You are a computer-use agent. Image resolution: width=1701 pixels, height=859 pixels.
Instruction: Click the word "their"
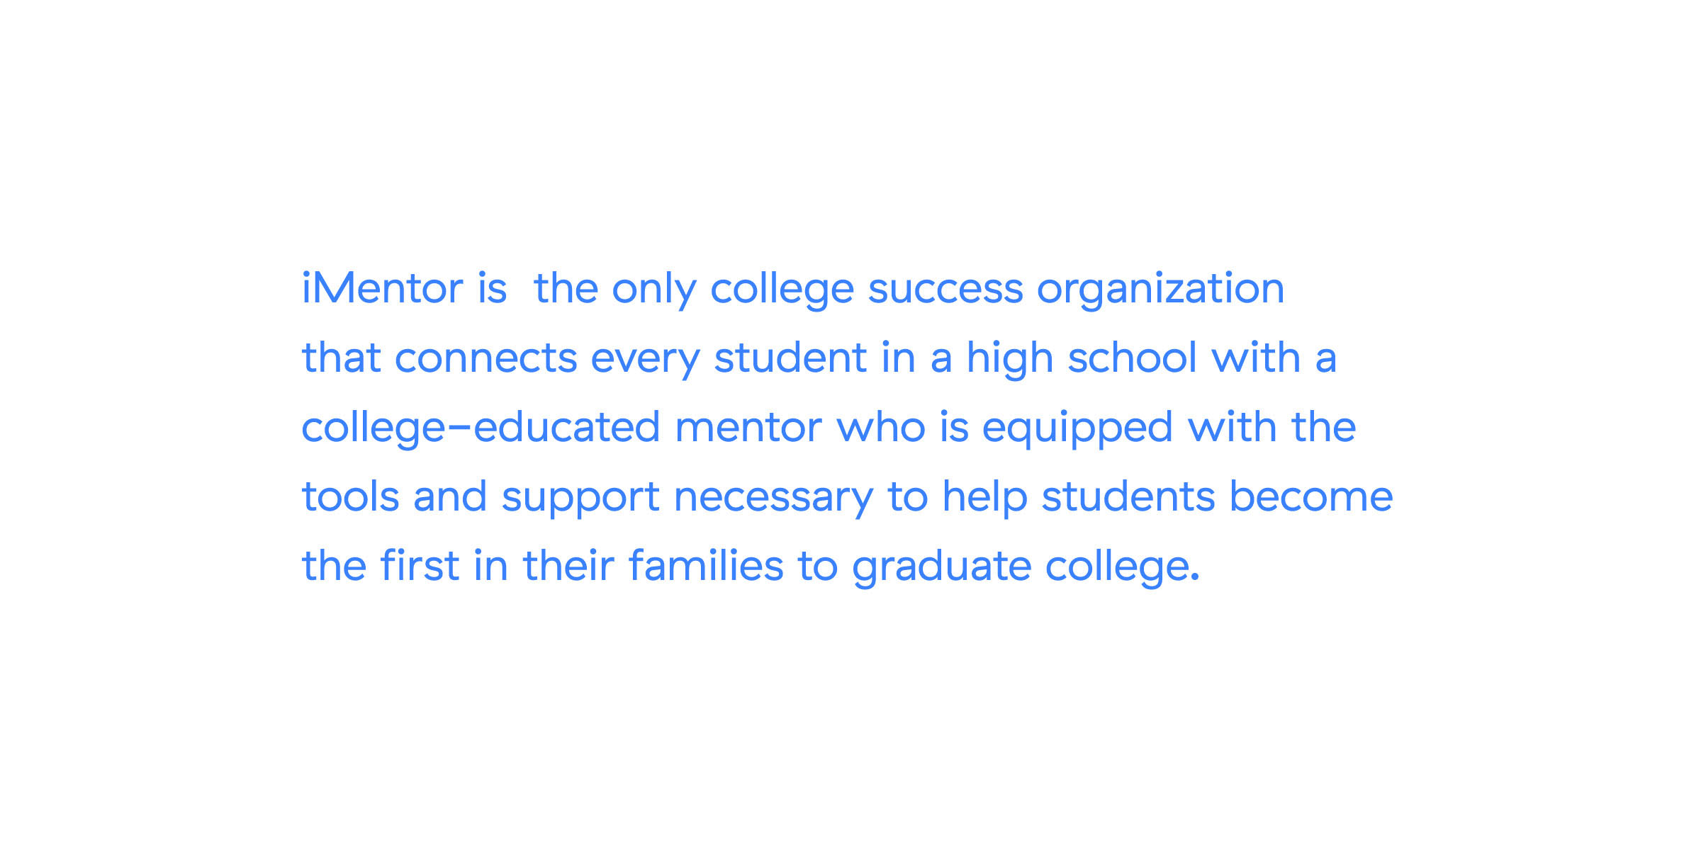tap(568, 566)
